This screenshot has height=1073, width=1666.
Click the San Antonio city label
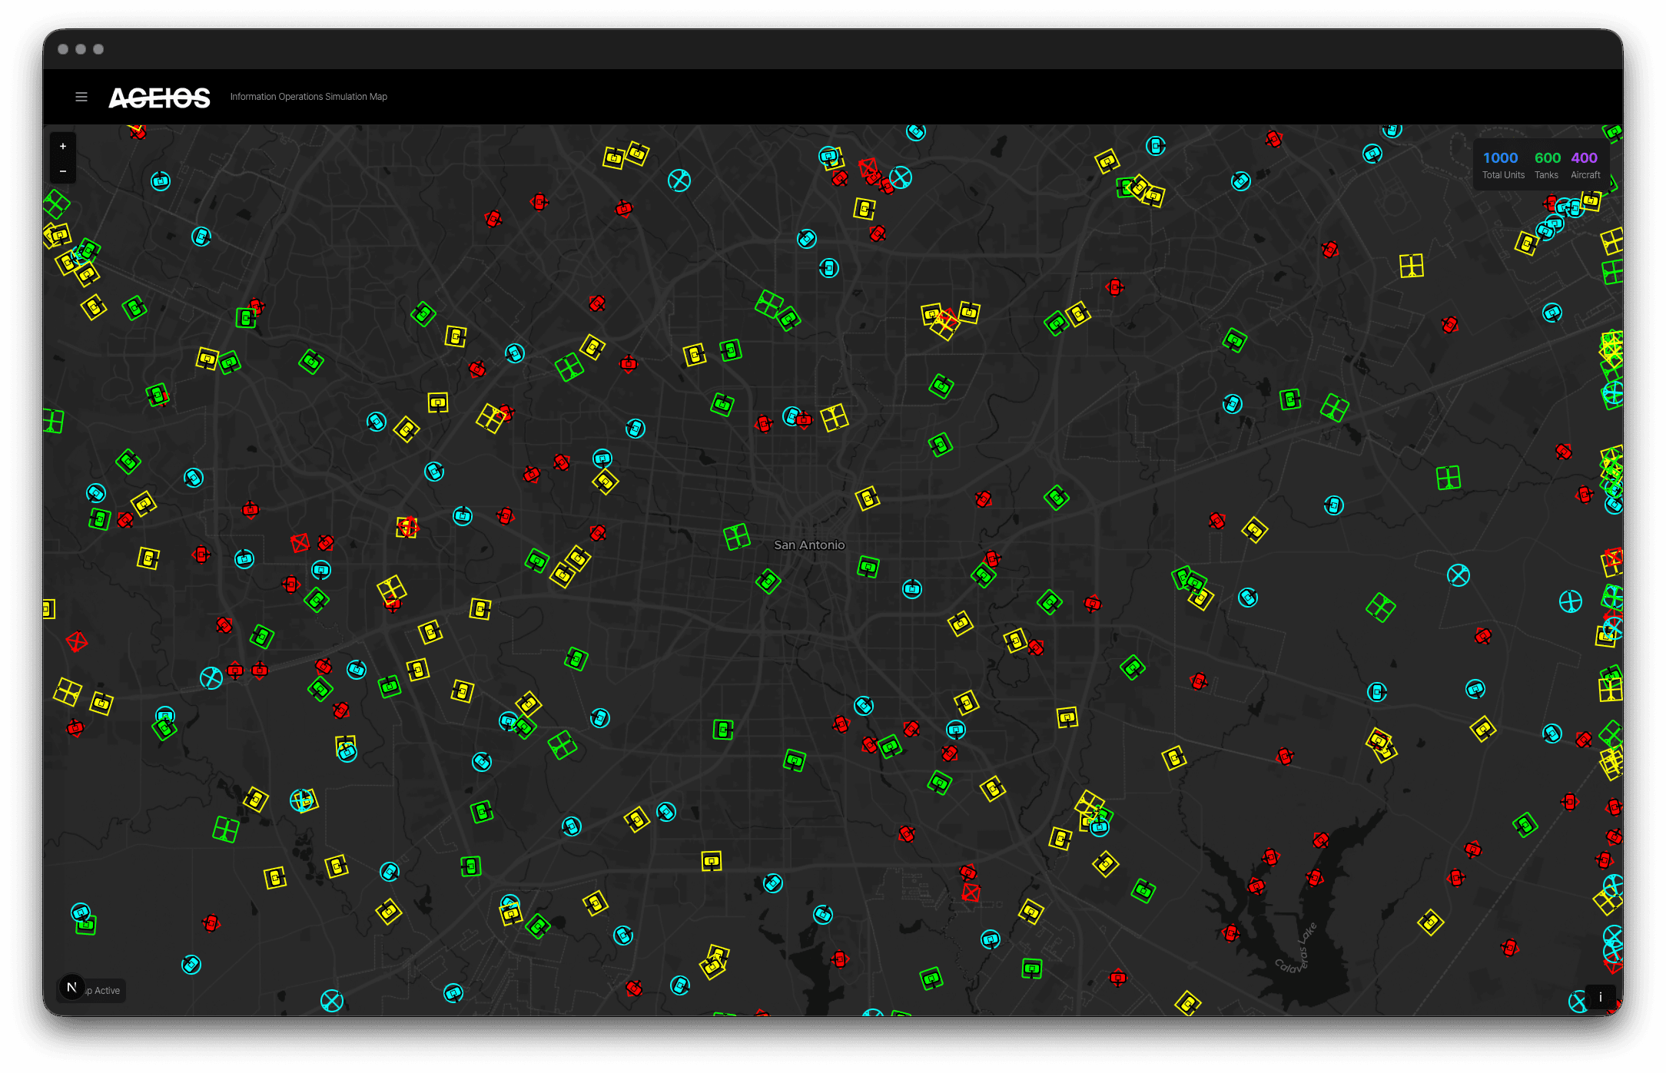[x=809, y=545]
